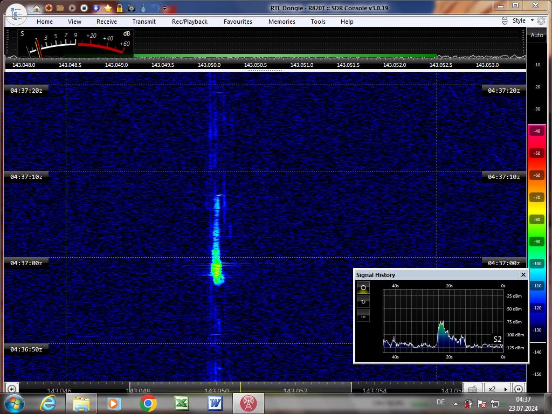552x414 pixels.
Task: Open the Help ribbon tab
Action: point(347,22)
